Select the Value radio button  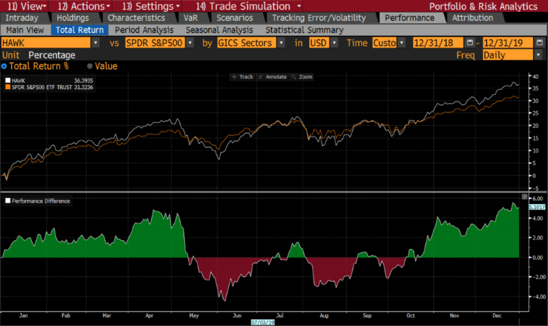89,66
